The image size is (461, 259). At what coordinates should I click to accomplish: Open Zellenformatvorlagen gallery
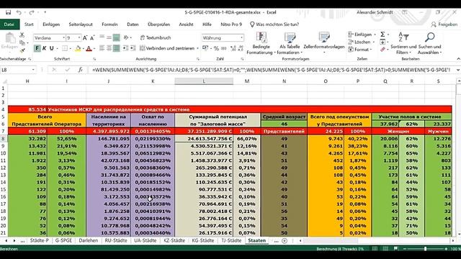click(x=324, y=43)
